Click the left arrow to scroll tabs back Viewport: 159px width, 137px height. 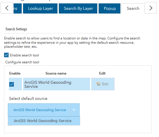click(7, 8)
